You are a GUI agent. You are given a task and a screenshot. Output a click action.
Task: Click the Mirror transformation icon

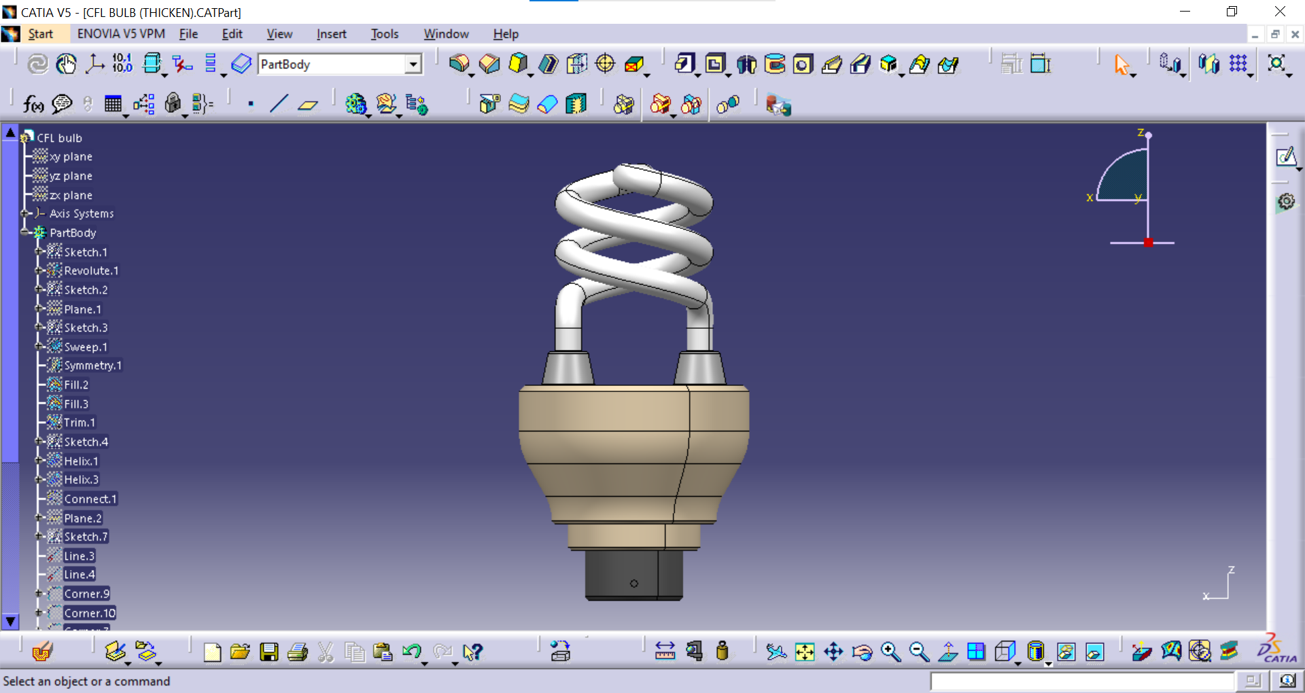click(1208, 64)
